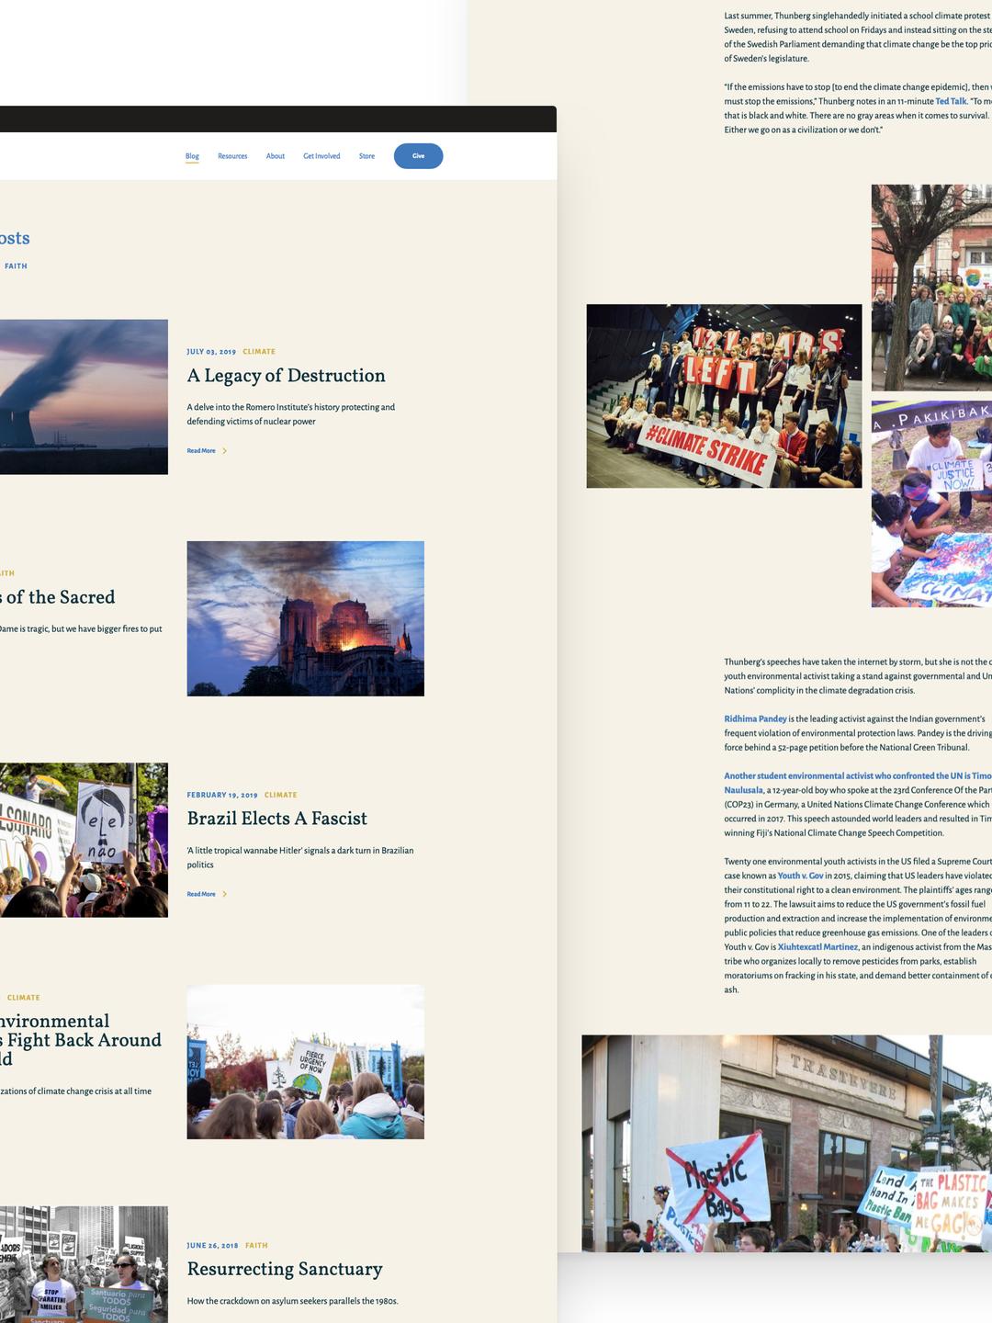This screenshot has width=992, height=1323.
Task: Follow the 'Another student environmental activist' link
Action: (x=858, y=783)
